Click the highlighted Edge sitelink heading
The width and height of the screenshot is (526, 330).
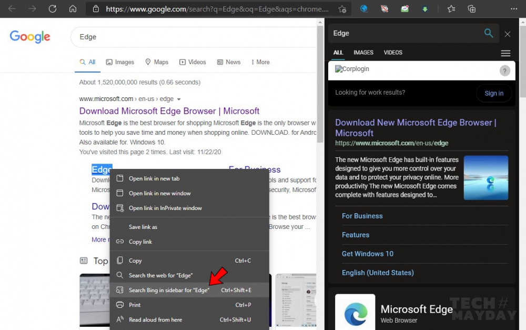click(102, 169)
